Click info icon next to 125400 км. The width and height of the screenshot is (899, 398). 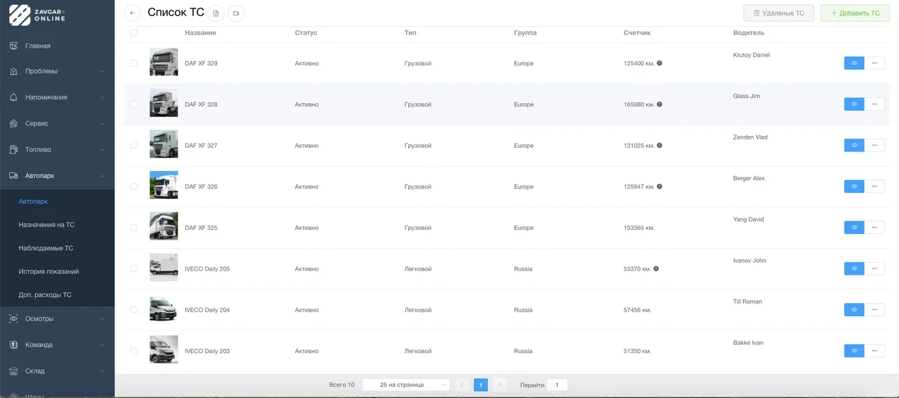[660, 63]
